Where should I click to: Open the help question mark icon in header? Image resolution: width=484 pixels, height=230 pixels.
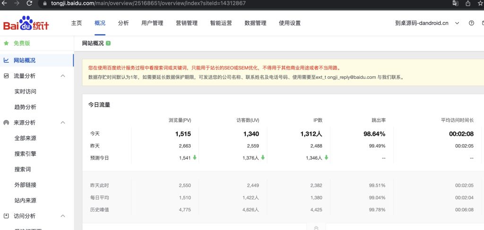471,23
